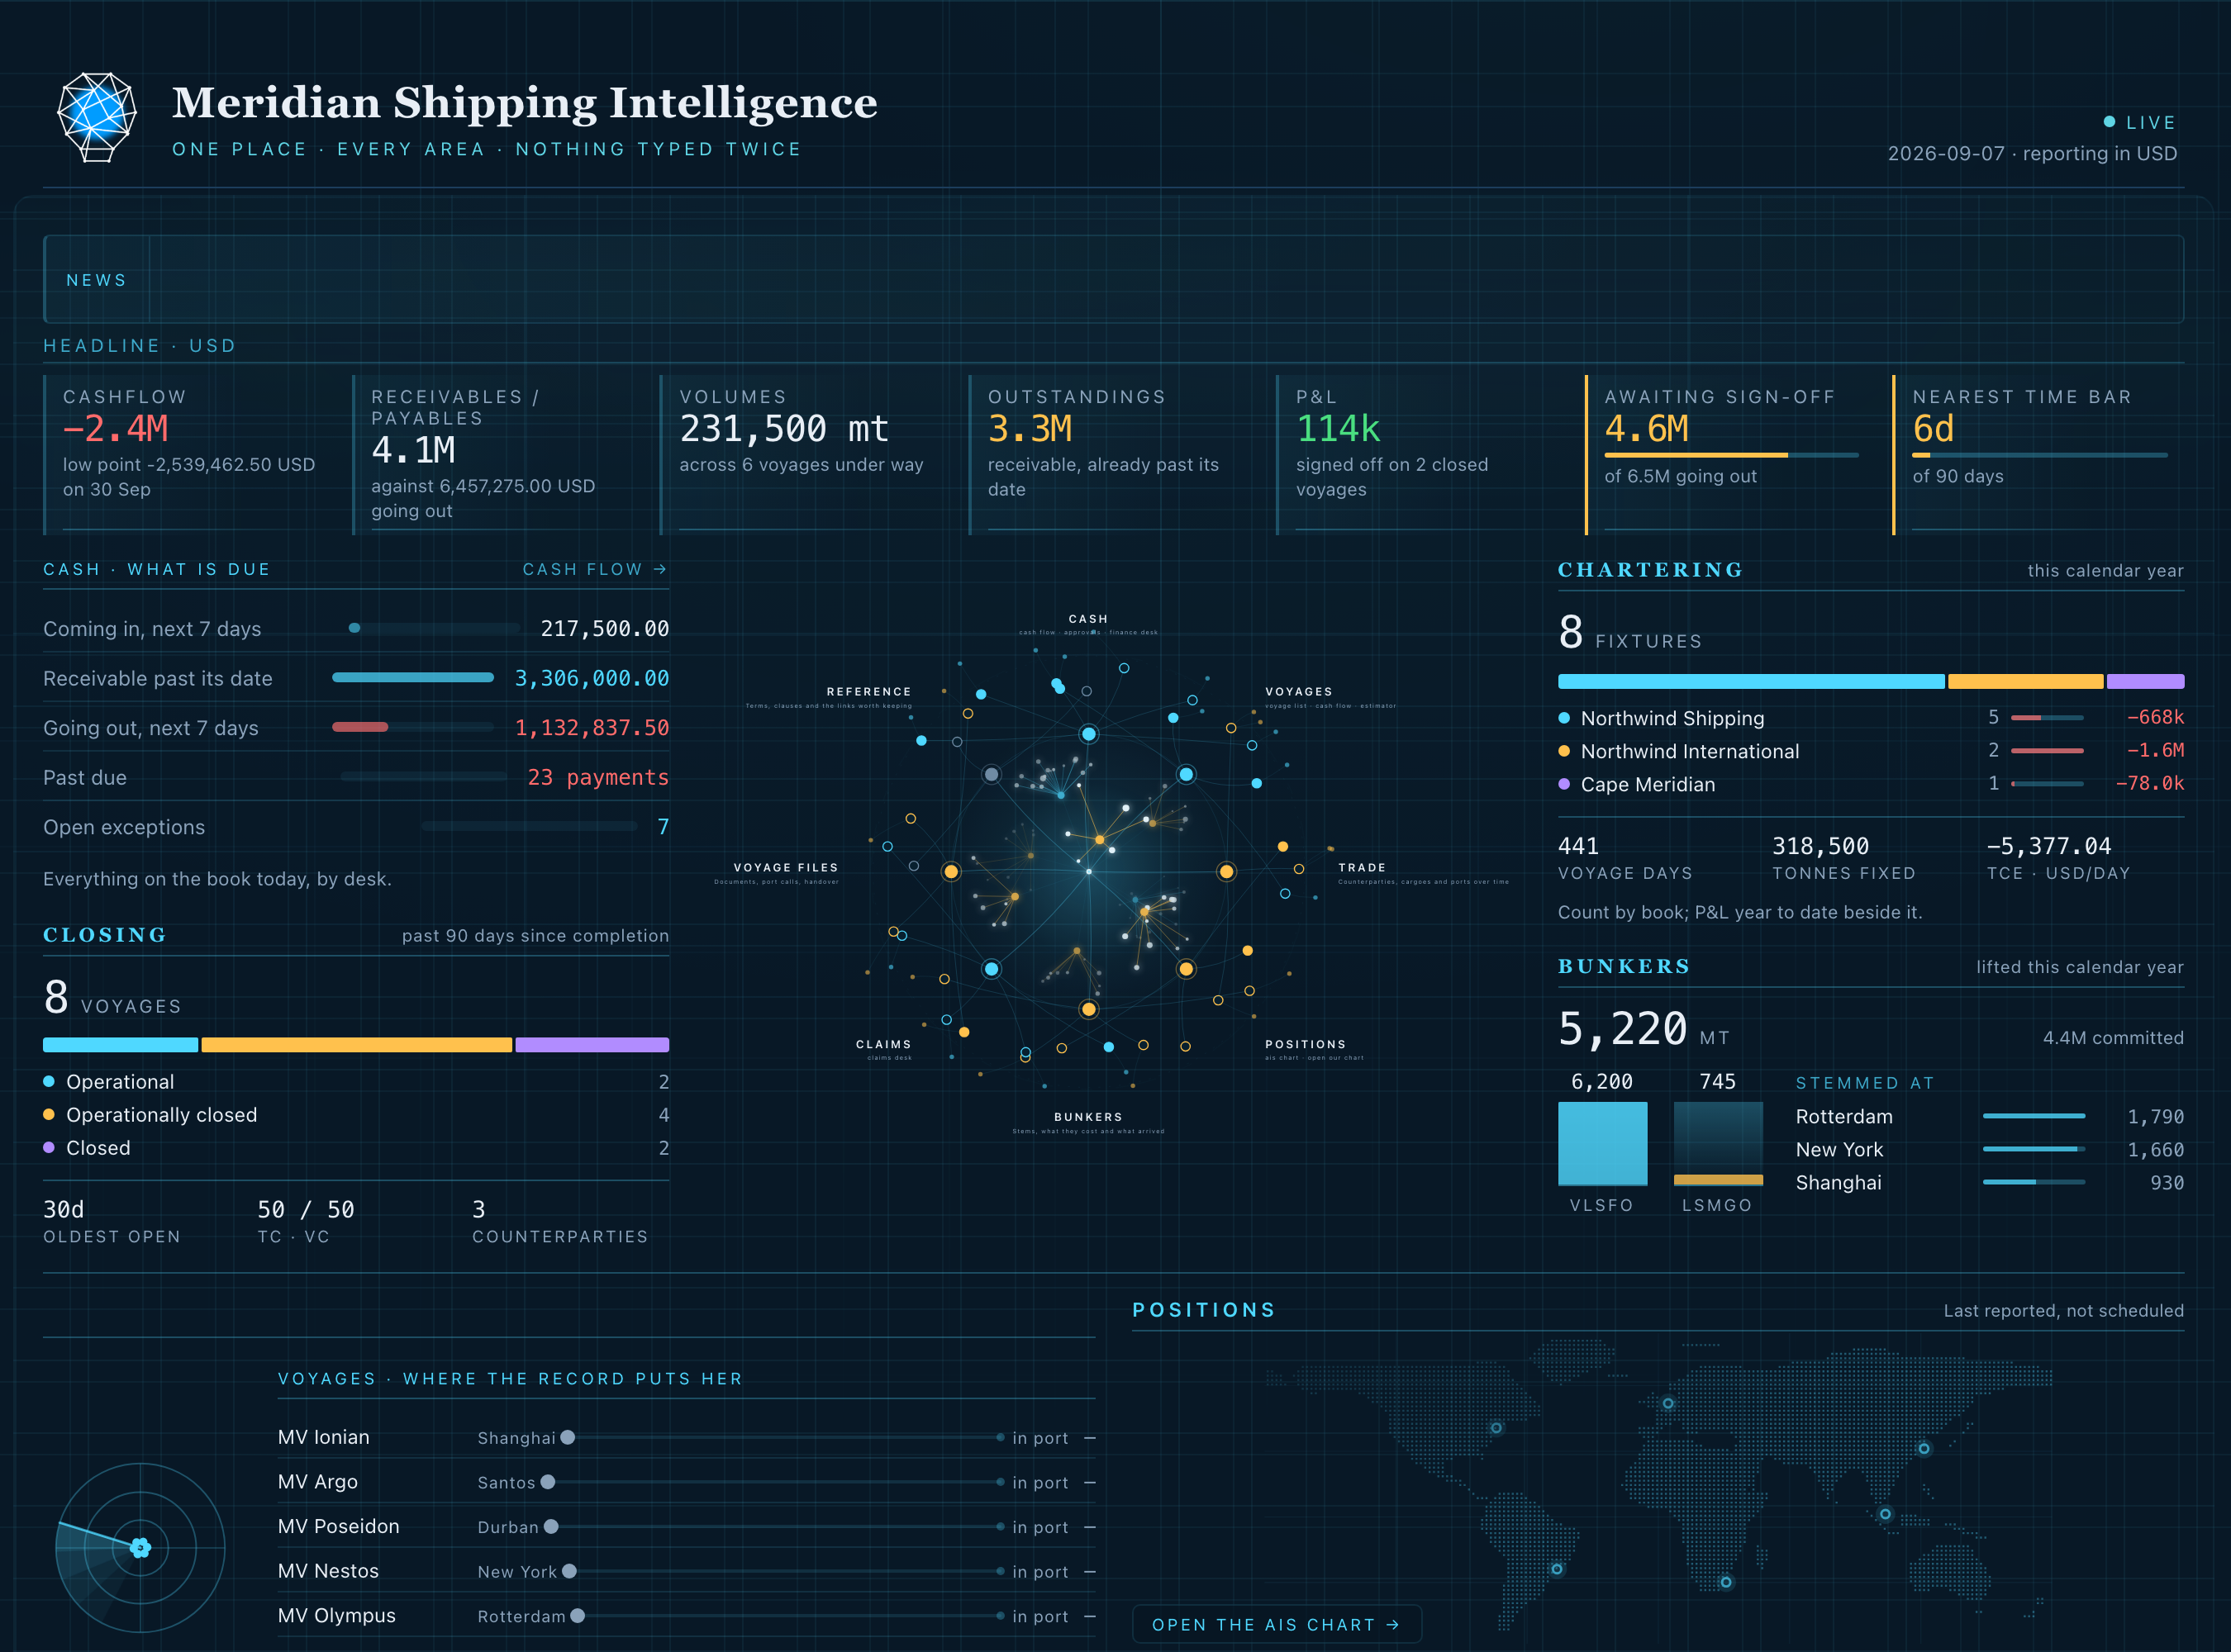Click the Nearest time bar progress bar
Screen dimensions: 2231x1652
2039,455
